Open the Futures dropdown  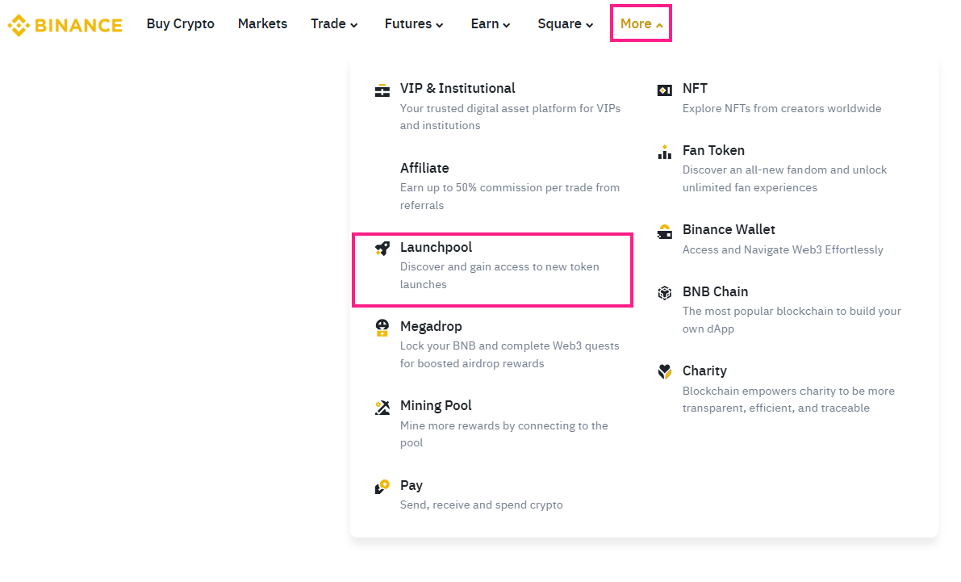pyautogui.click(x=413, y=23)
